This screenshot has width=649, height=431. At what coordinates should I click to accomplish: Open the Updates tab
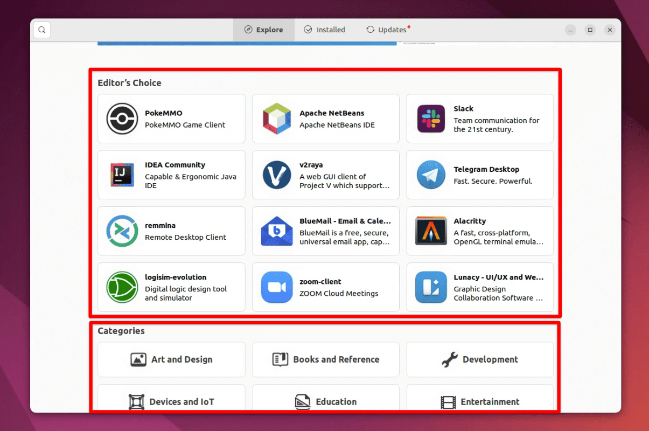[x=388, y=30]
